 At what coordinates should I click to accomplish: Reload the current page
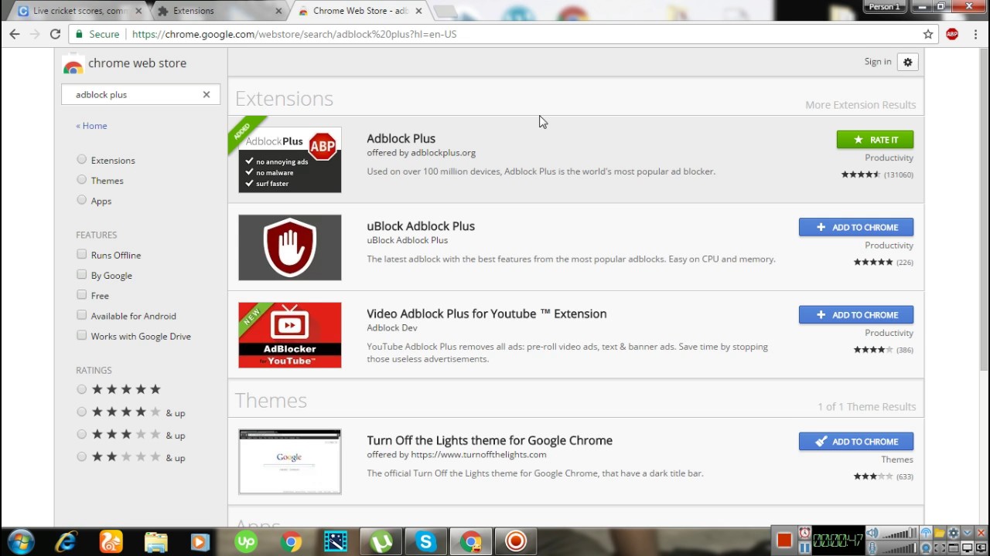click(55, 34)
